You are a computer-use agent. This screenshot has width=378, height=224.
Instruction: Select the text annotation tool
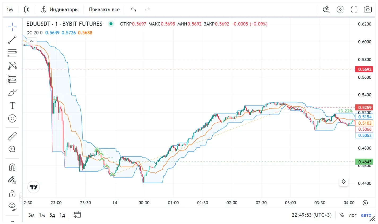click(12, 106)
